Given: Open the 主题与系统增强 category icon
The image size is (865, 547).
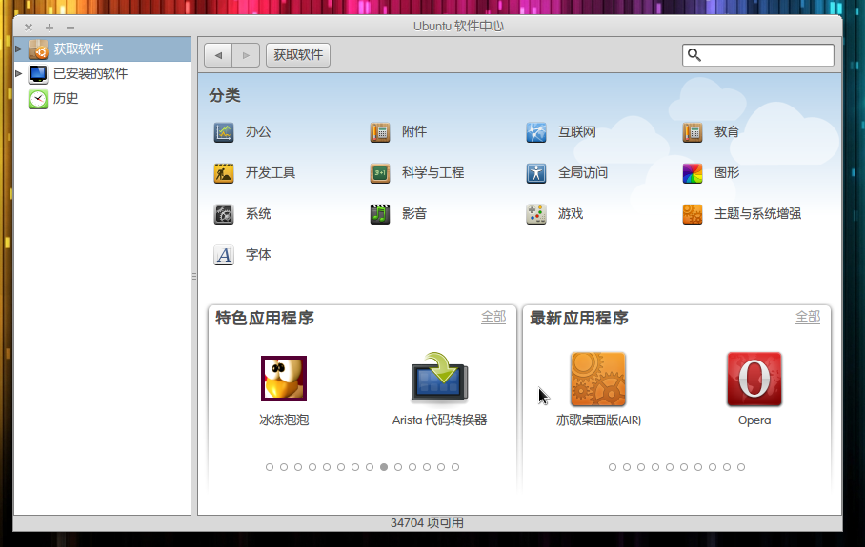Looking at the screenshot, I should point(692,214).
